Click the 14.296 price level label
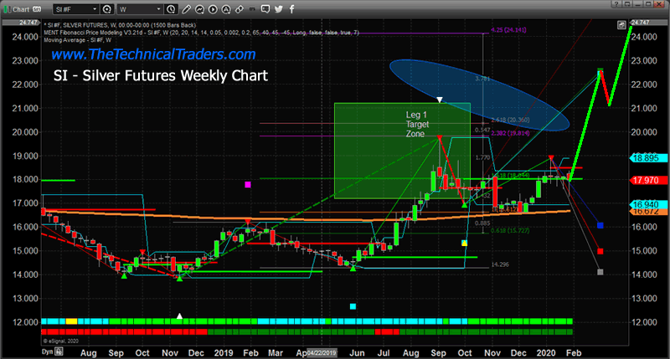This screenshot has width=670, height=359. (x=500, y=264)
